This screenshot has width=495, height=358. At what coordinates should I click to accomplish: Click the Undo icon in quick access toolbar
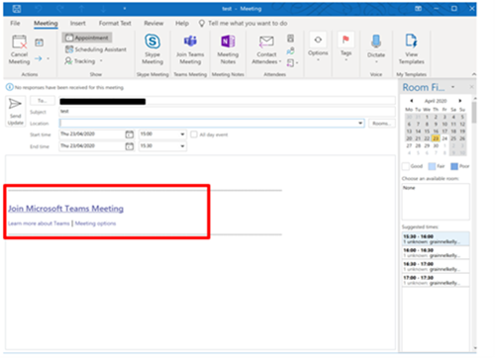click(39, 9)
